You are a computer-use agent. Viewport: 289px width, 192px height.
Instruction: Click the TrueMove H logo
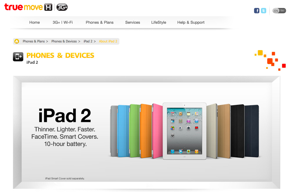tap(28, 7)
